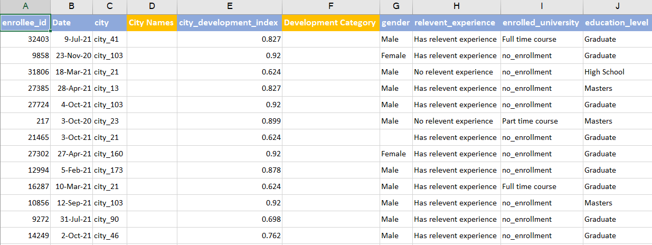Click the Part time course cell
The height and width of the screenshot is (245, 652).
click(542, 121)
